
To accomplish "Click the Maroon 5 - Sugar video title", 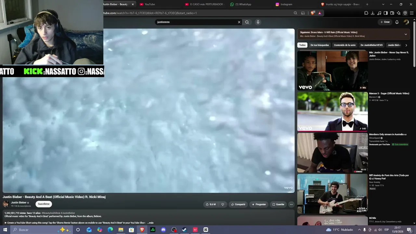I will [389, 93].
